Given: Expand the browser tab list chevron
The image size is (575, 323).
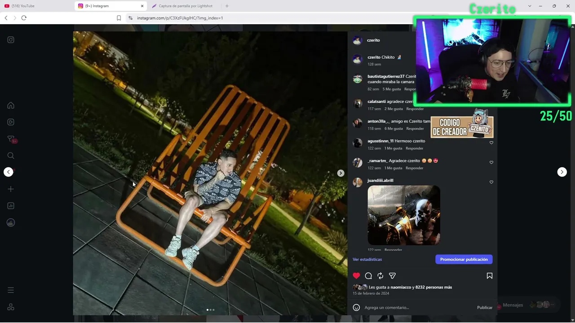Looking at the screenshot, I should 530,6.
